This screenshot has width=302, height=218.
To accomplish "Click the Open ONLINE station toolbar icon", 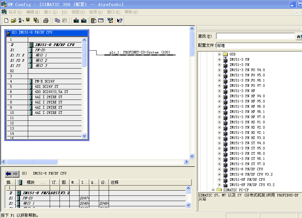I will (21, 20).
